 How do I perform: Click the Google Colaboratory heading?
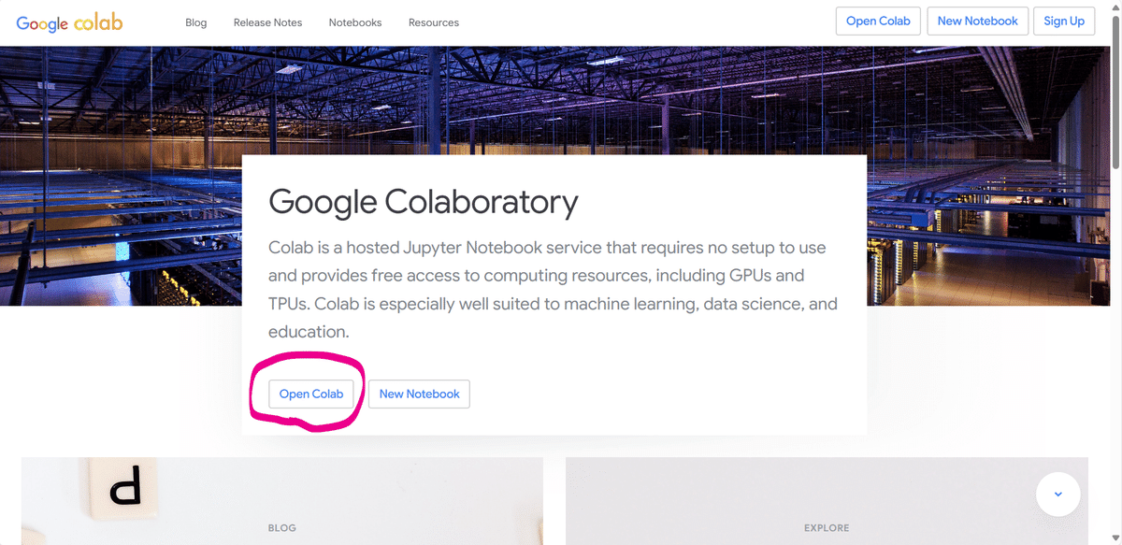coord(423,202)
